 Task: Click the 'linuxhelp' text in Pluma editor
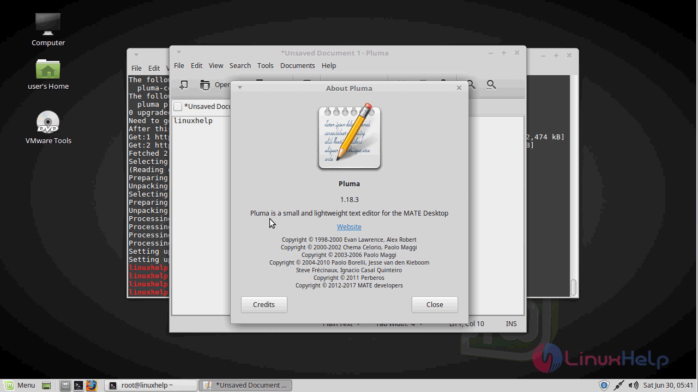[x=192, y=120]
